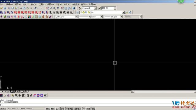Screen dimensions: 196x110
Task: Toggle DYN dynamic input
Action: 84,109
